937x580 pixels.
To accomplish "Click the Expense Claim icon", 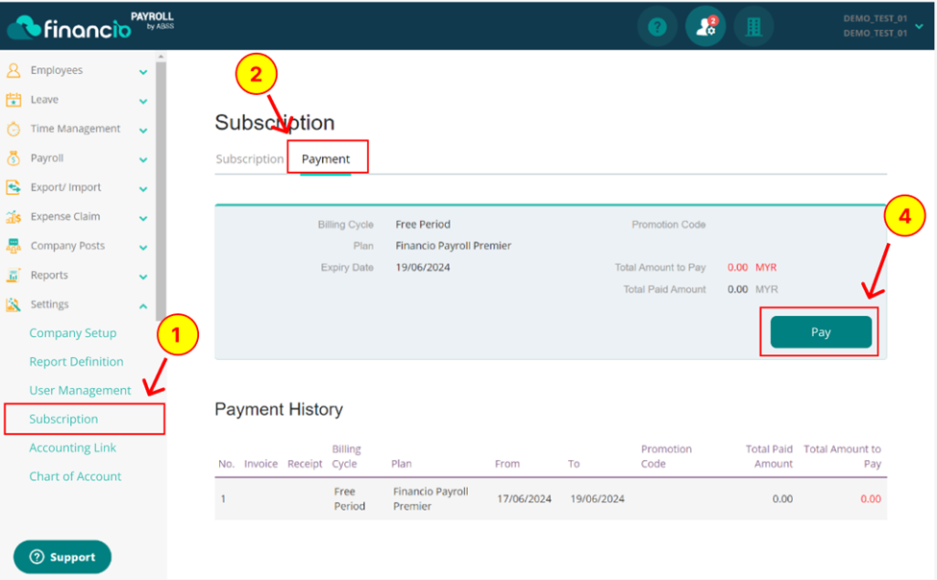I will [x=13, y=217].
